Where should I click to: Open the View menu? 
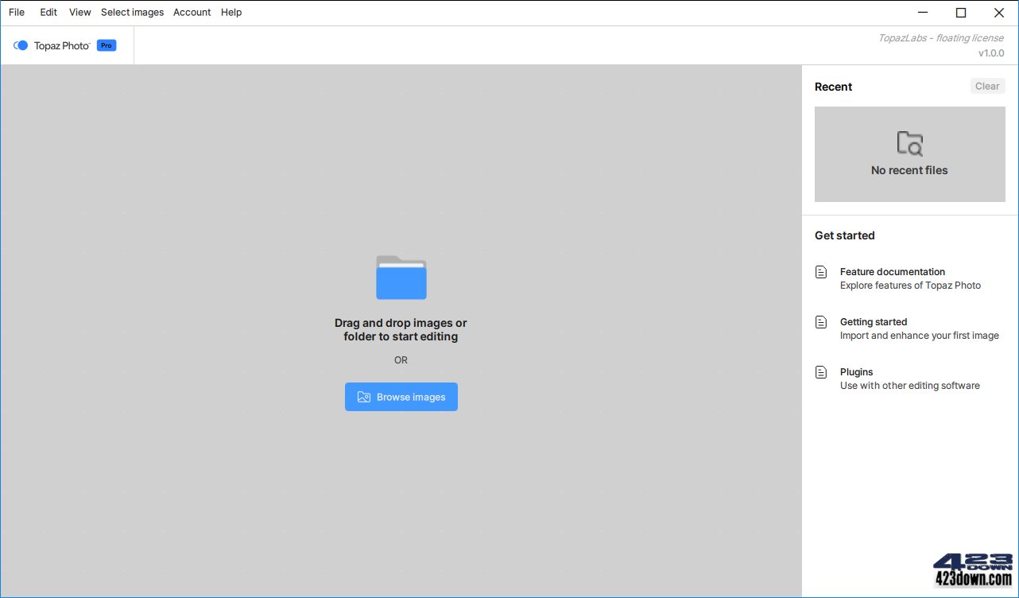tap(79, 12)
